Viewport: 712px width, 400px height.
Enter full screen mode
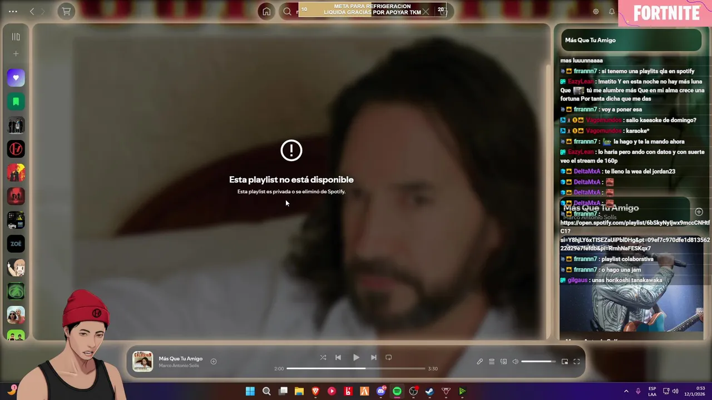point(577,362)
